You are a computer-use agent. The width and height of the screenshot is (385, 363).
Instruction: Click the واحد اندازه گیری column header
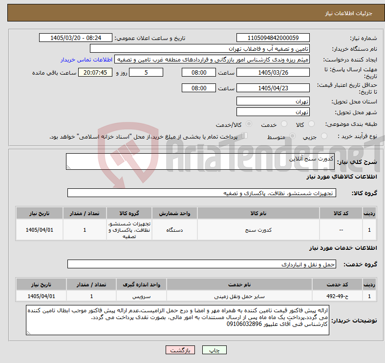(141, 284)
